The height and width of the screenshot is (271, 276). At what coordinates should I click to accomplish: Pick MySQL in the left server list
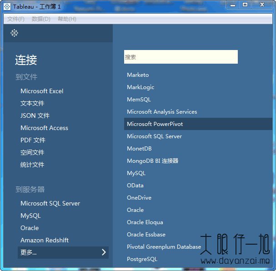pyautogui.click(x=30, y=216)
